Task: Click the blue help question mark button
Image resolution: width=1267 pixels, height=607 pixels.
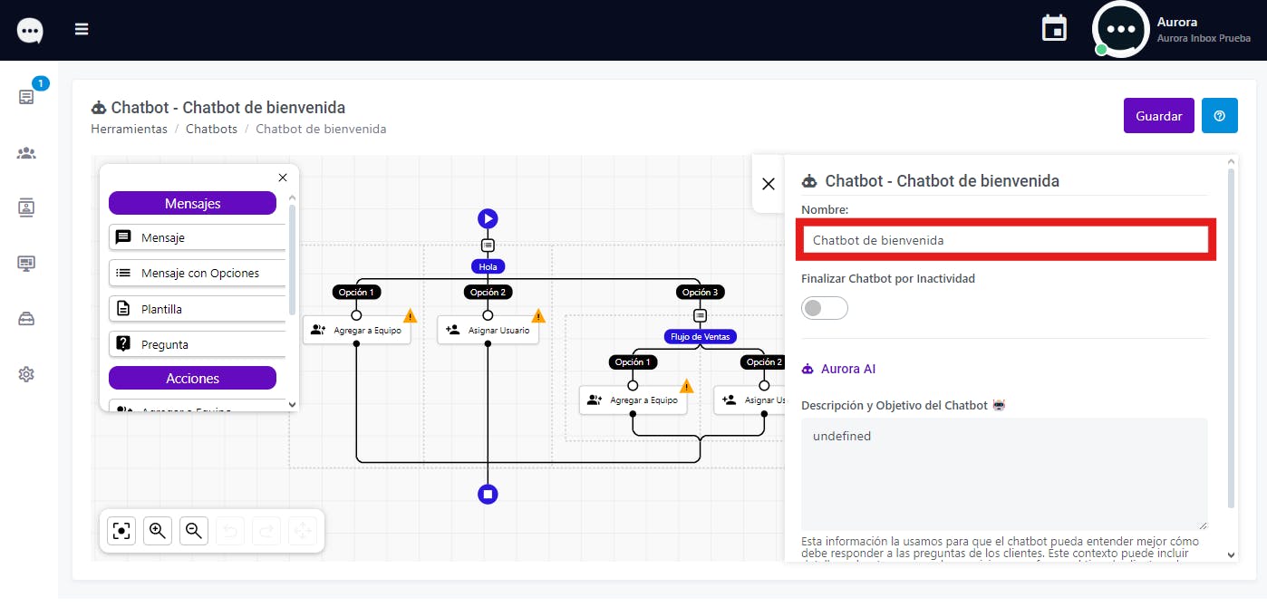Action: click(1220, 116)
